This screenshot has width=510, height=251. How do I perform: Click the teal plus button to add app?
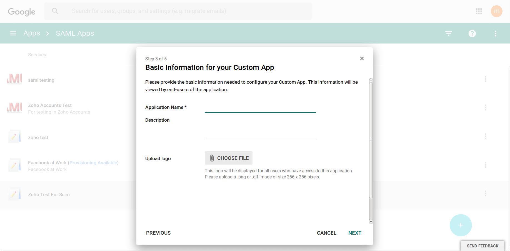pos(461,225)
